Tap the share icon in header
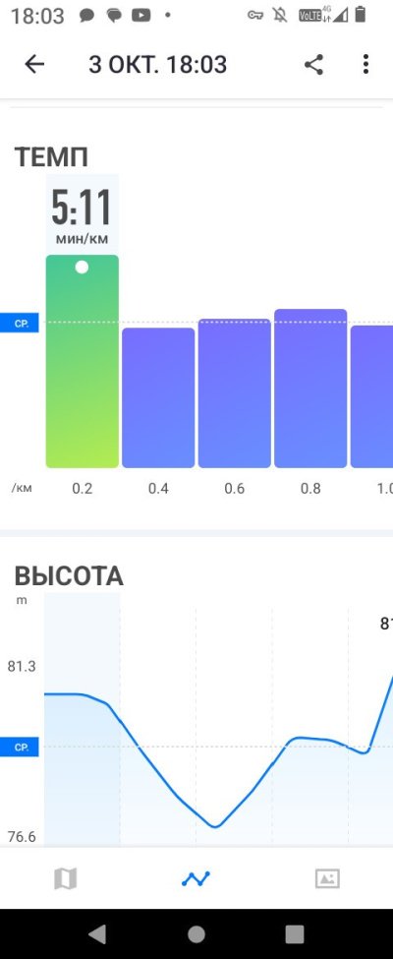393x959 pixels. [313, 64]
